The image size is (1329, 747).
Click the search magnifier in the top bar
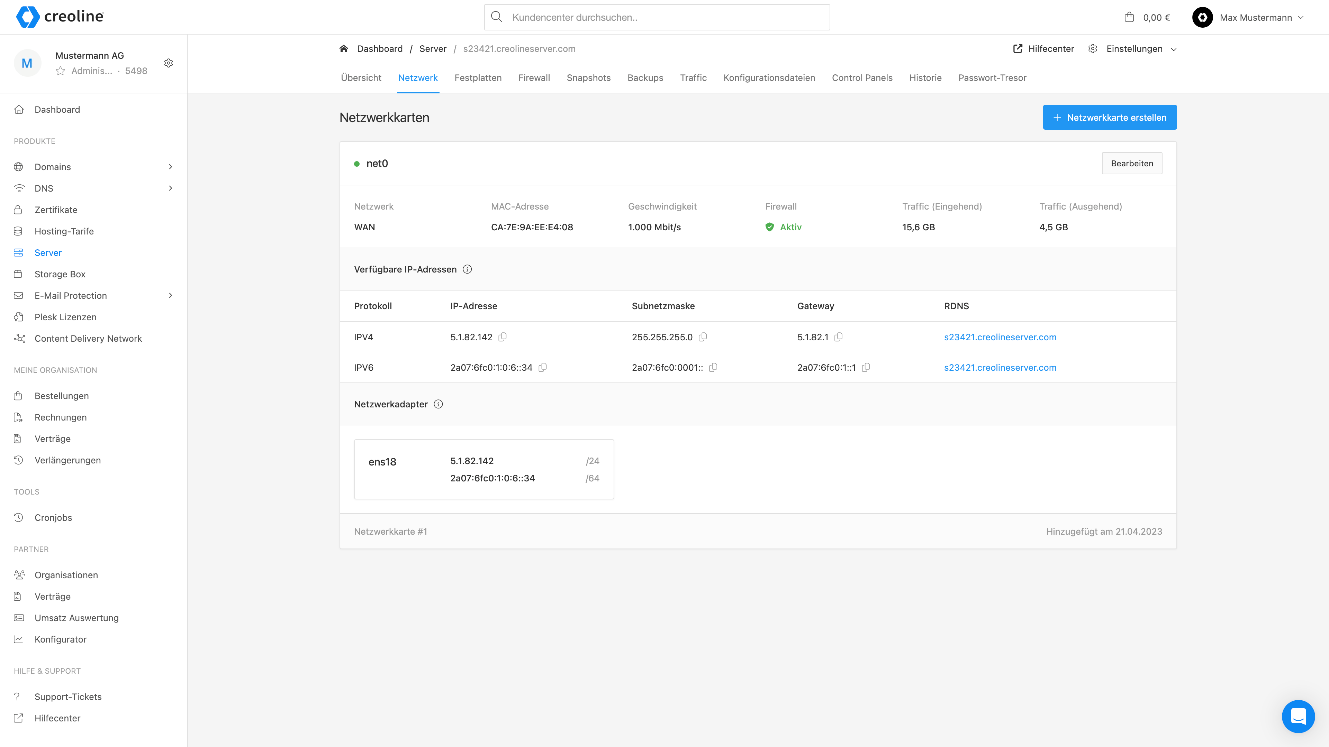coord(496,17)
